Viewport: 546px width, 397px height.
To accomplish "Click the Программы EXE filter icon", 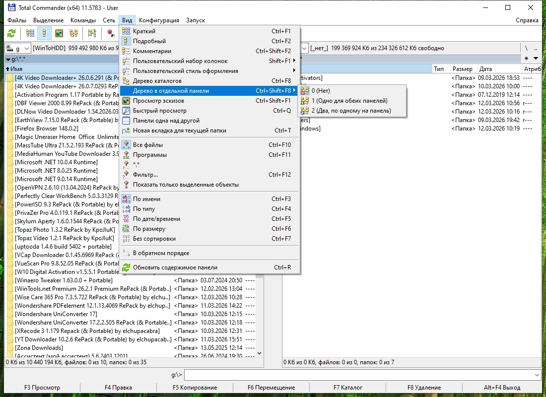I will tap(126, 155).
